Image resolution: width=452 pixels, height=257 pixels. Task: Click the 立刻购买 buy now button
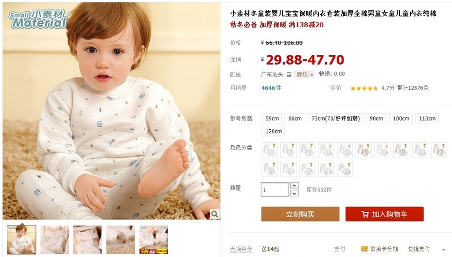tap(300, 214)
